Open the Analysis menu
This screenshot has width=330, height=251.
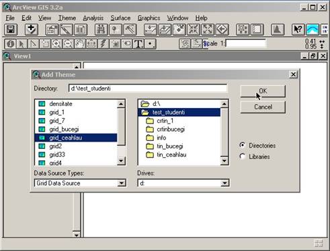point(93,18)
